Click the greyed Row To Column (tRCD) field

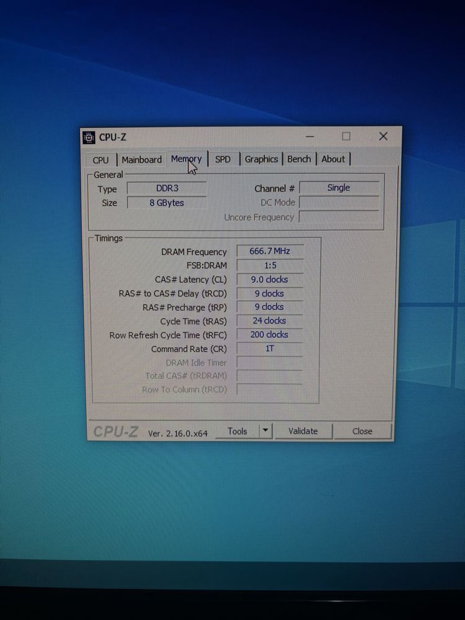(270, 389)
